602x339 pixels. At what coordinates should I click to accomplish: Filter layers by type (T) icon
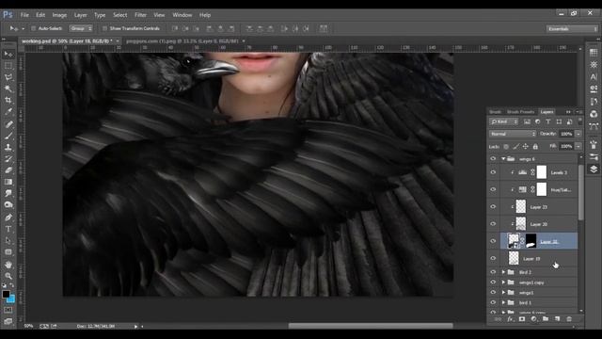pos(548,121)
